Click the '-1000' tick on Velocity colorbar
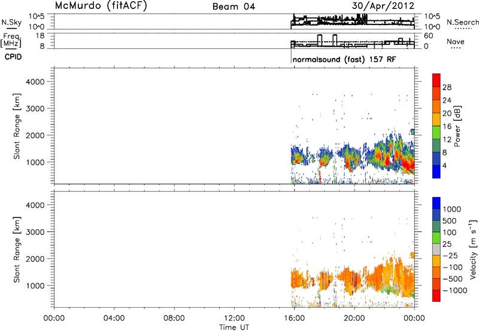The height and width of the screenshot is (331, 479). pyautogui.click(x=455, y=290)
